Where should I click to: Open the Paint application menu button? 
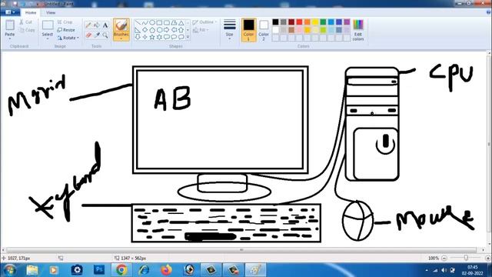click(10, 12)
